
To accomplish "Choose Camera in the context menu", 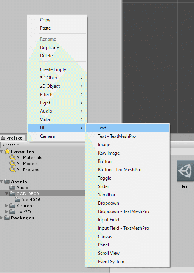I will (57, 136).
